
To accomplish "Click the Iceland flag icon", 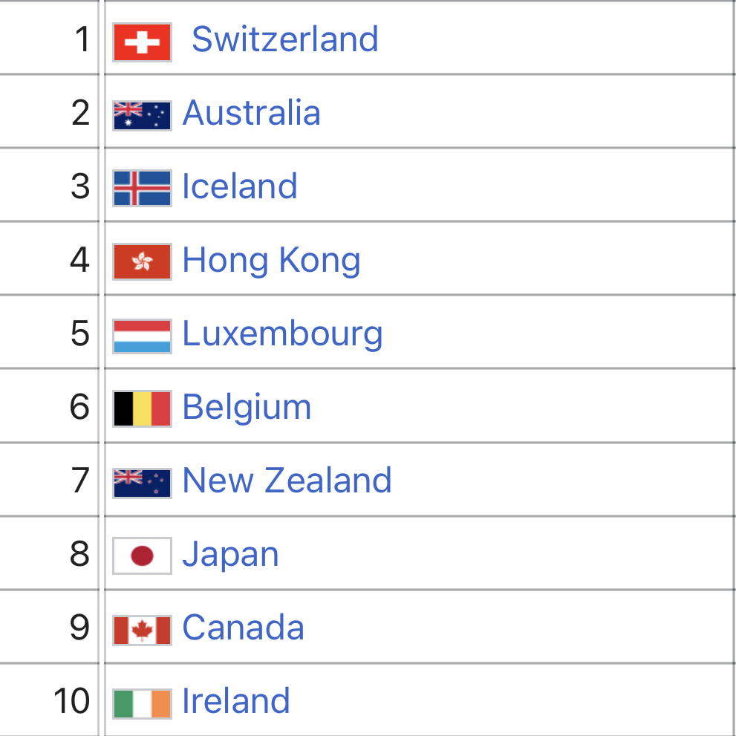I will click(142, 188).
